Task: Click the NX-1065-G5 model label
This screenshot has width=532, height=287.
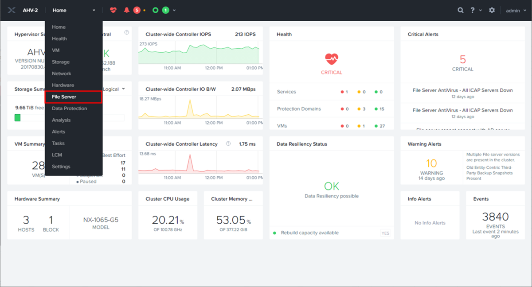Action: (101, 220)
